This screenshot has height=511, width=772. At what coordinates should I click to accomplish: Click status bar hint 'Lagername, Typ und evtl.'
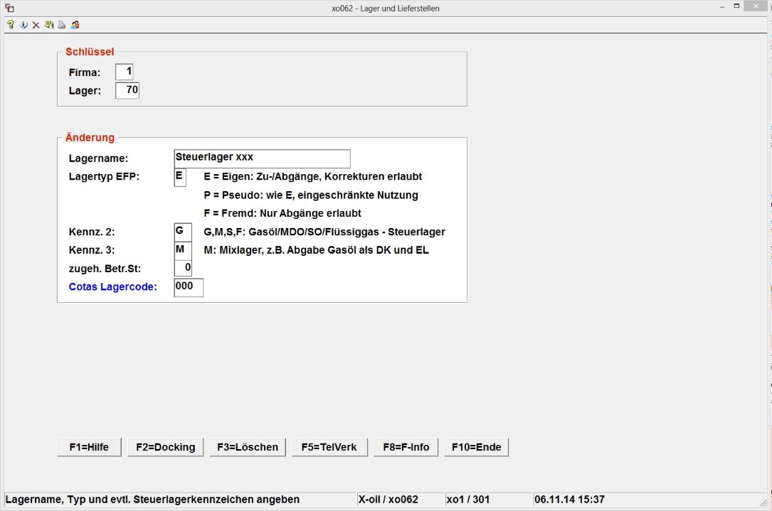pyautogui.click(x=153, y=499)
